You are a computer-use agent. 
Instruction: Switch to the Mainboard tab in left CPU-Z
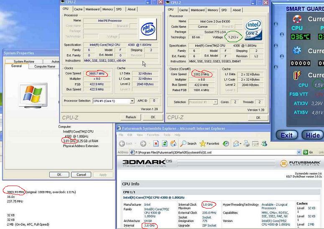click(92, 9)
